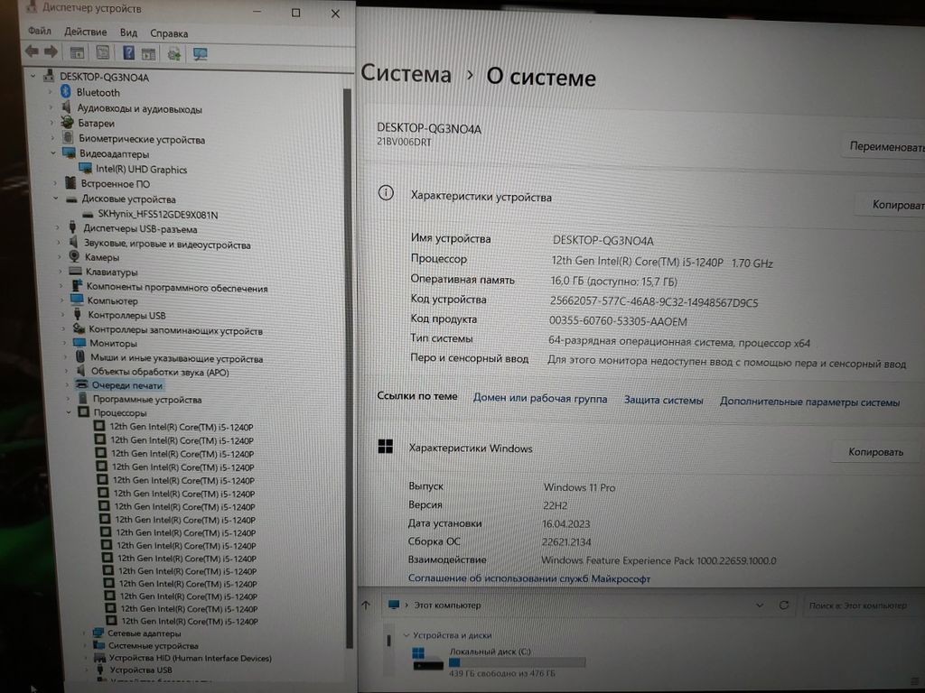Open the Вид menu
This screenshot has height=693, width=925.
click(128, 32)
